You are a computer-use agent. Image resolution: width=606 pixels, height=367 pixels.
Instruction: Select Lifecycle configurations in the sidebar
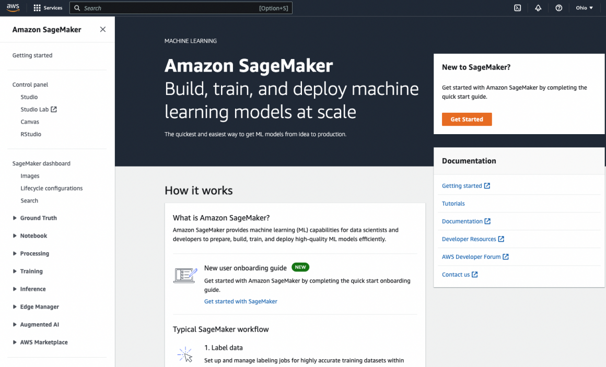tap(52, 188)
